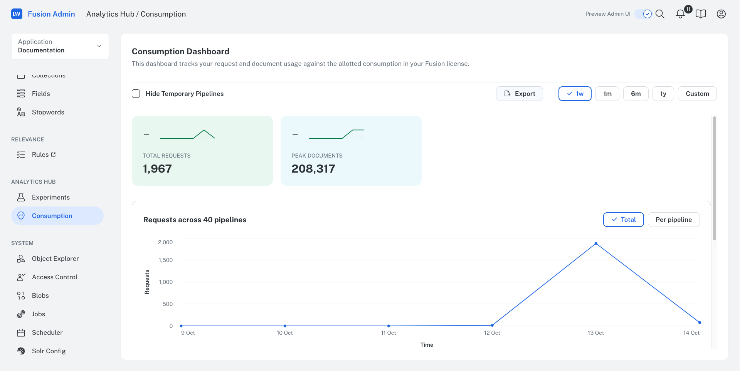Click the dashboard vertical scrollbar
This screenshot has width=740, height=371.
coord(714,178)
